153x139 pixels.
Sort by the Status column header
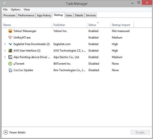[92, 25]
